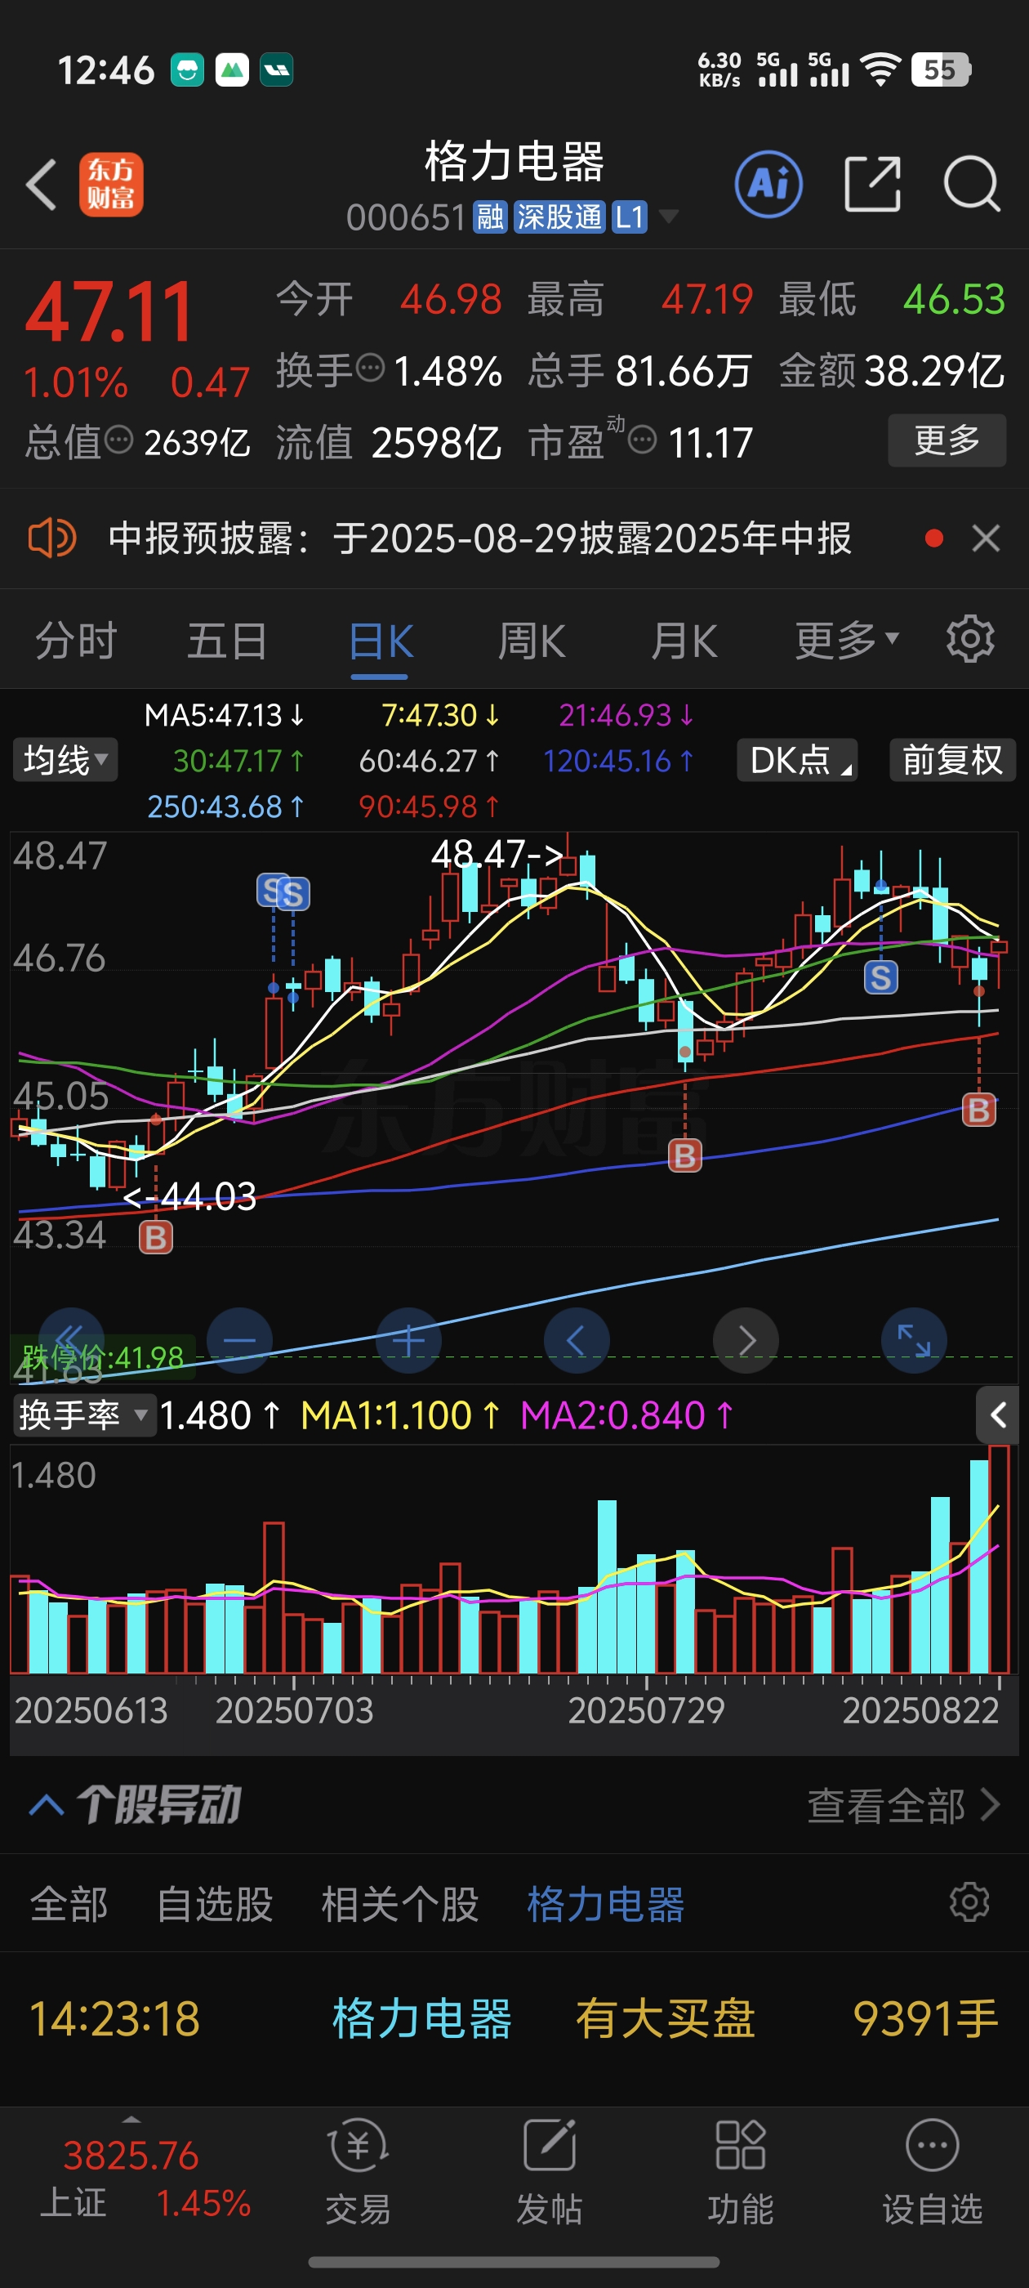1029x2288 pixels.
Task: Tap the announcement speaker icon
Action: point(52,538)
